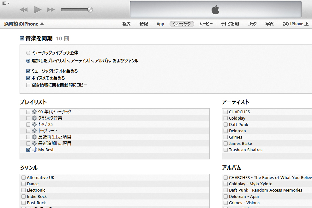Viewport: 312px width, 208px height.
Task: Click the アーティスト section heading
Action: click(x=235, y=102)
